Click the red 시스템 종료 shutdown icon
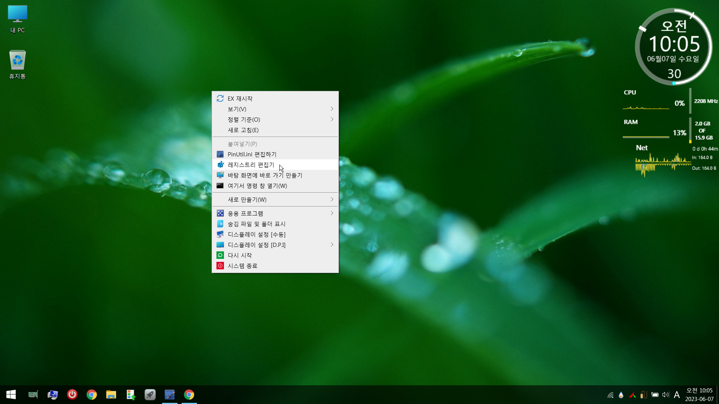Image resolution: width=719 pixels, height=404 pixels. coord(220,266)
